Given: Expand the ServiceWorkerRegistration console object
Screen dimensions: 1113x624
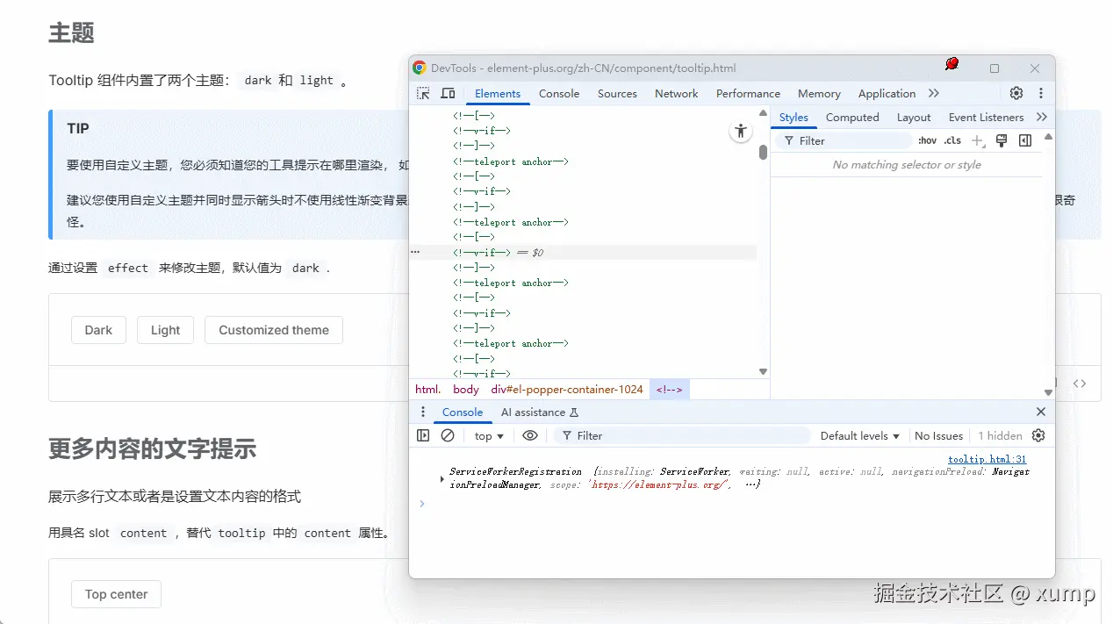Looking at the screenshot, I should coord(442,478).
